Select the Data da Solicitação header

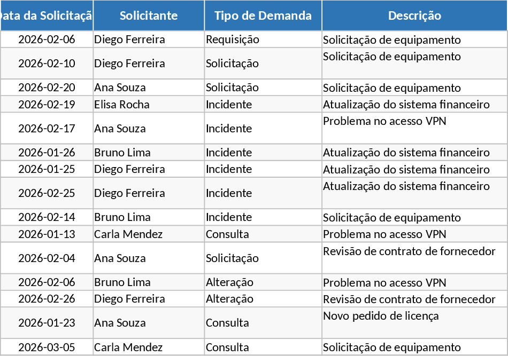tap(47, 15)
